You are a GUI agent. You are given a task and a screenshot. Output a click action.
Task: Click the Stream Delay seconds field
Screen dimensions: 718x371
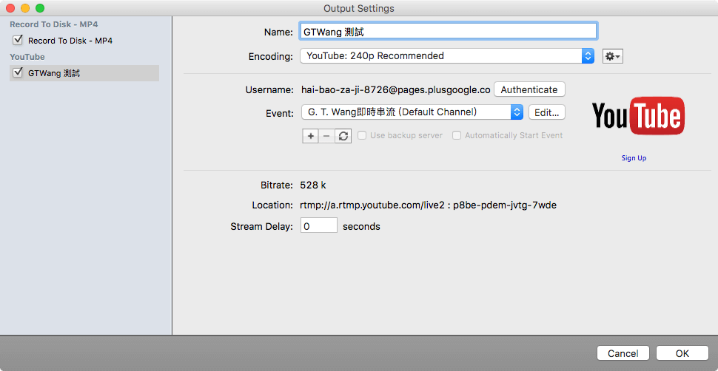tap(319, 226)
